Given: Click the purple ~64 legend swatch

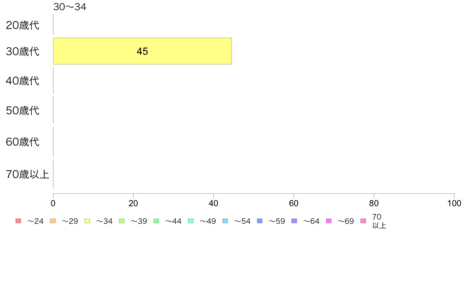Looking at the screenshot, I should click(294, 221).
